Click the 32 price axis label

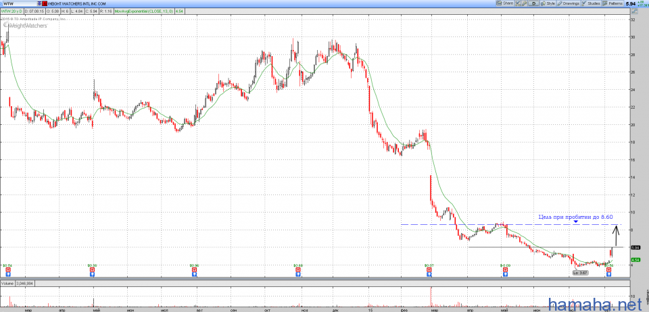633,20
